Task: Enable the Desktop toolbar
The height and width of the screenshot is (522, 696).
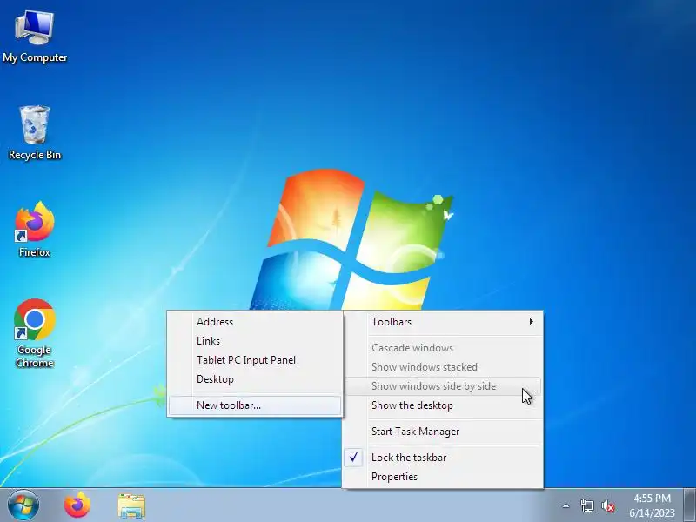Action: [255, 379]
